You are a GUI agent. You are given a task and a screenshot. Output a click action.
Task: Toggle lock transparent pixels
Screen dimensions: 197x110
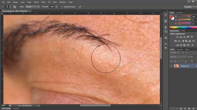click(175, 61)
